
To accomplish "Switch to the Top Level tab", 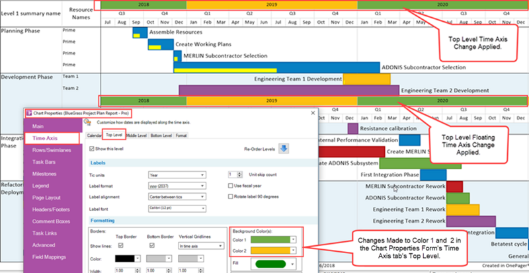I will point(114,135).
